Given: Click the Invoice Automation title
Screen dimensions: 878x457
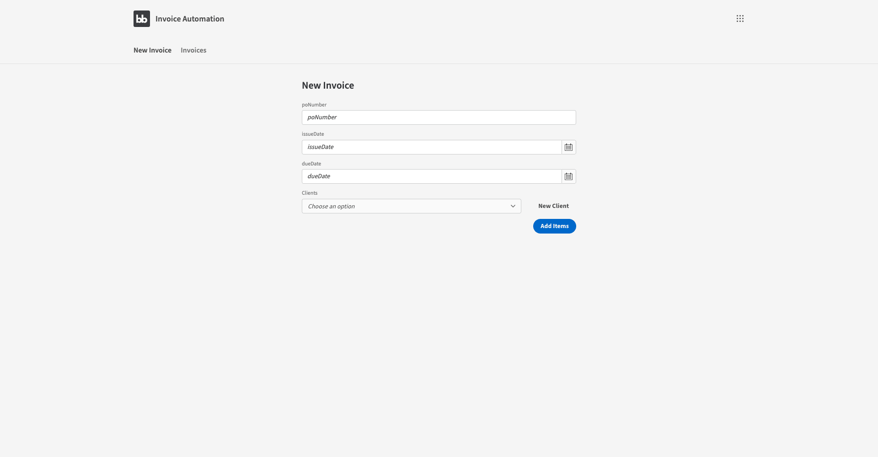Looking at the screenshot, I should tap(190, 19).
